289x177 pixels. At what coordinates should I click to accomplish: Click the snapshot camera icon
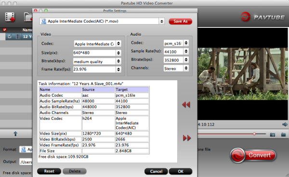(273, 135)
